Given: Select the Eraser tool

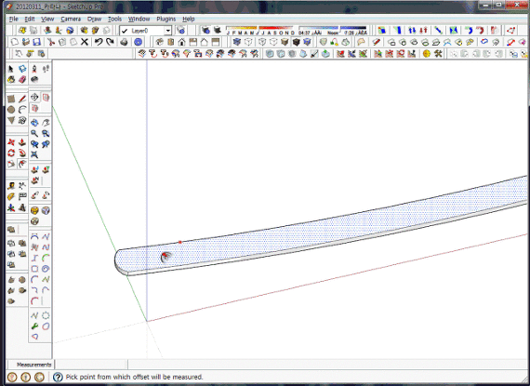Looking at the screenshot, I should coord(22,79).
